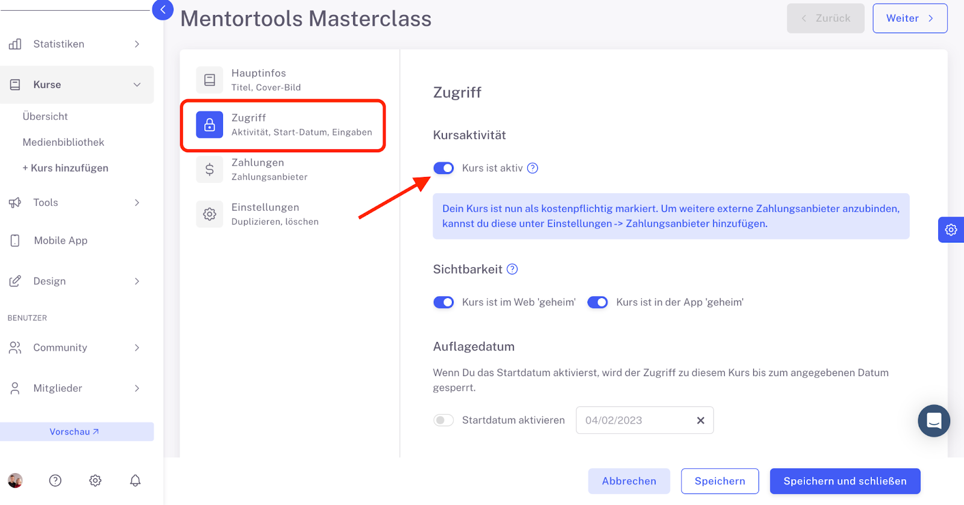Toggle Kurs ist im Web 'geheim' switch
The width and height of the screenshot is (964, 505).
click(x=443, y=302)
